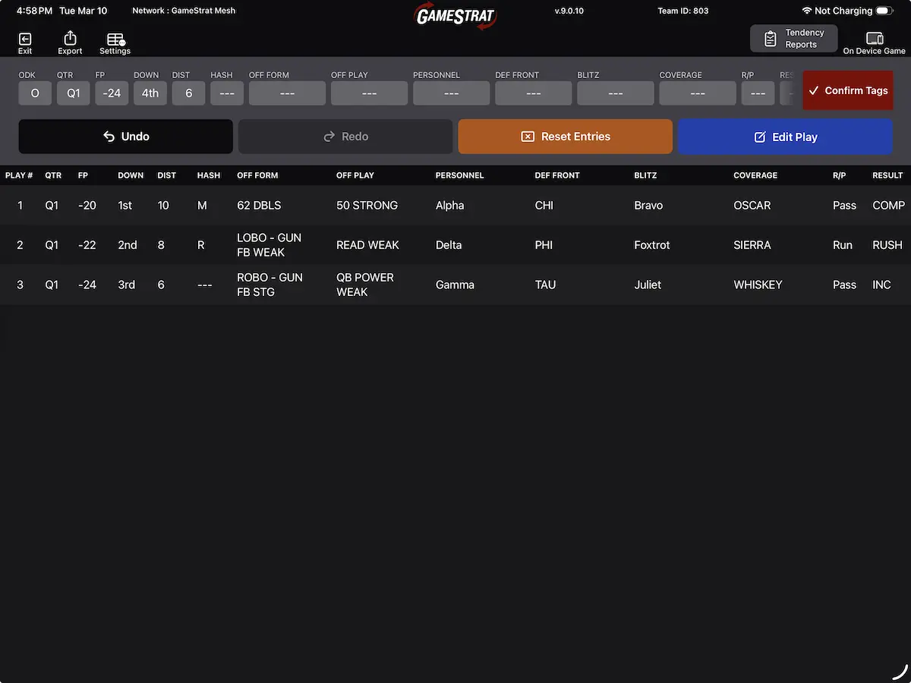Open the ODK tag selector
911x683 pixels.
35,93
